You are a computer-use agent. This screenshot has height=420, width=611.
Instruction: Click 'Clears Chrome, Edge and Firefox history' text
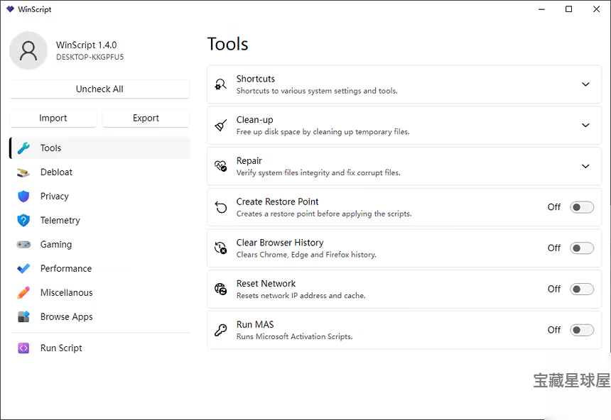click(306, 255)
